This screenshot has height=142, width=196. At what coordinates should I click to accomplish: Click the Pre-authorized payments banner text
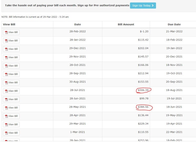click(x=67, y=5)
